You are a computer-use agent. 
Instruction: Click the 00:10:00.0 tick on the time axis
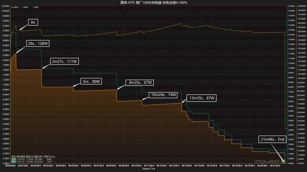(x=136, y=166)
